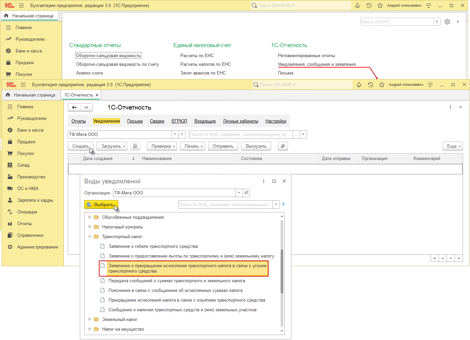Switch to Уведомления tab
This screenshot has height=340, width=470.
pyautogui.click(x=106, y=121)
